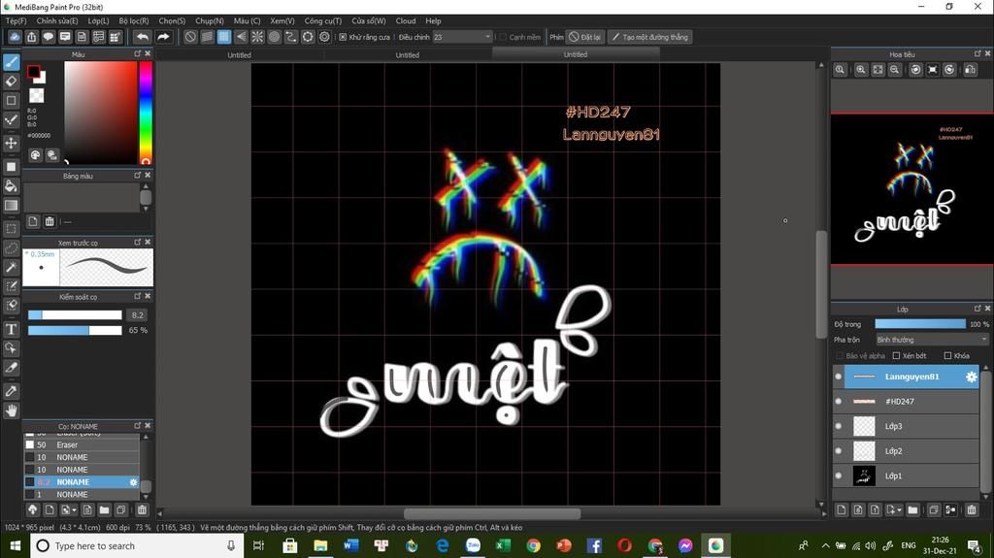Select the Text tool
The image size is (994, 558).
pyautogui.click(x=11, y=329)
